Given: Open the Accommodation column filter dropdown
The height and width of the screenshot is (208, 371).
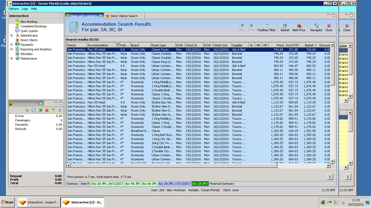Looking at the screenshot, I should coord(117,45).
